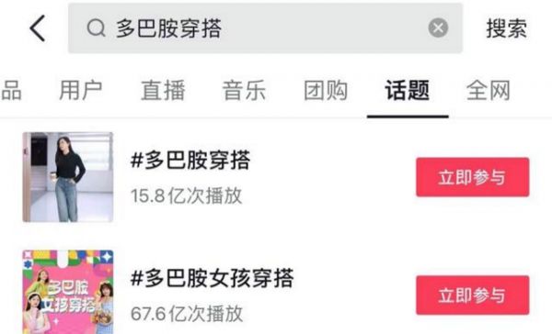Open the #多巴胺穿搭 topic thumbnail
Screen dimensions: 552x334
68,177
